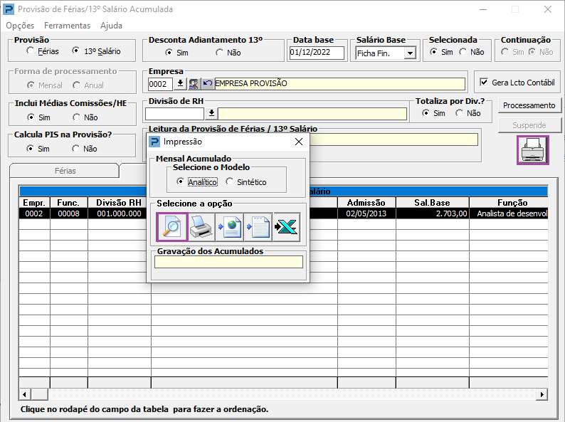
Task: Click undo arrow icon next to Empresa
Action: click(x=207, y=84)
